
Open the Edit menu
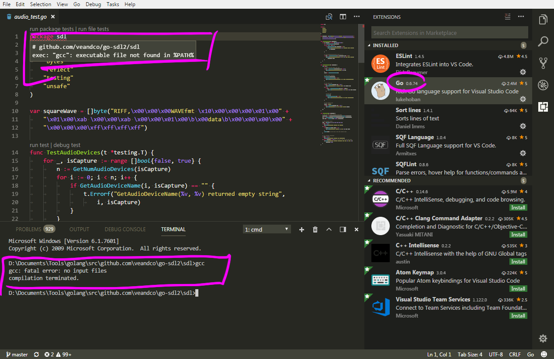20,4
